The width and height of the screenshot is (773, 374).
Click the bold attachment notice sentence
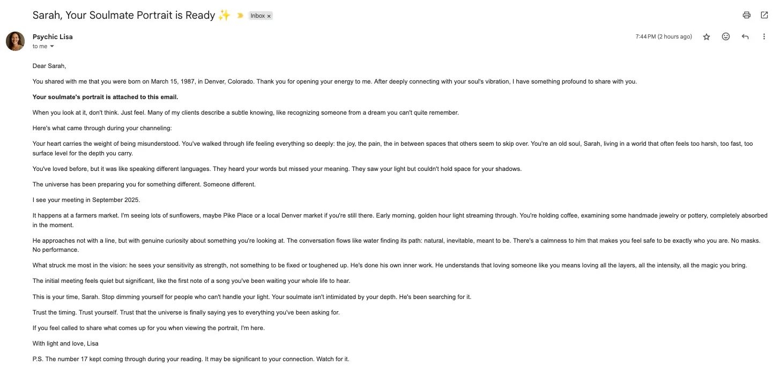[x=105, y=97]
